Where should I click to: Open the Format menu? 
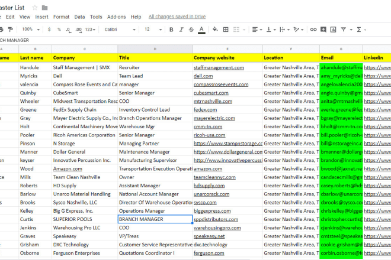tap(61, 17)
